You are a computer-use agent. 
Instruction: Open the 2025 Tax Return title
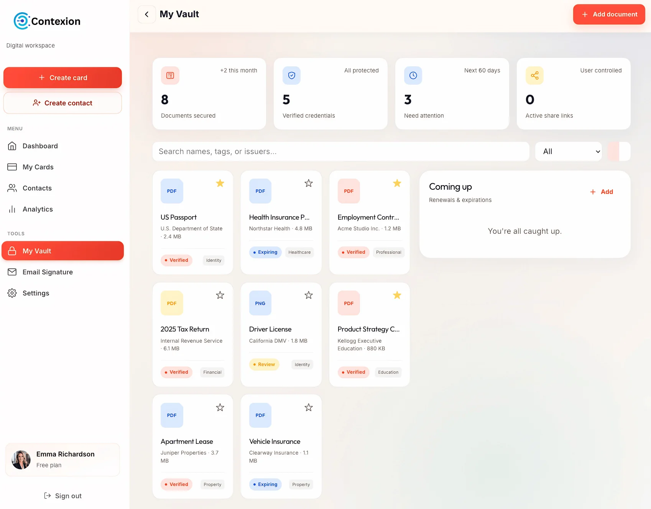[185, 329]
